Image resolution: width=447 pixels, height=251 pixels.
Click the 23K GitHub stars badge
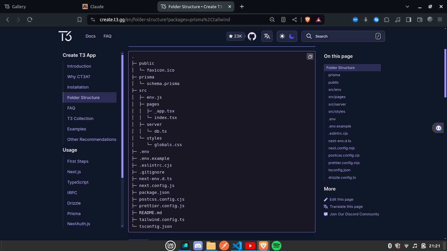click(236, 36)
